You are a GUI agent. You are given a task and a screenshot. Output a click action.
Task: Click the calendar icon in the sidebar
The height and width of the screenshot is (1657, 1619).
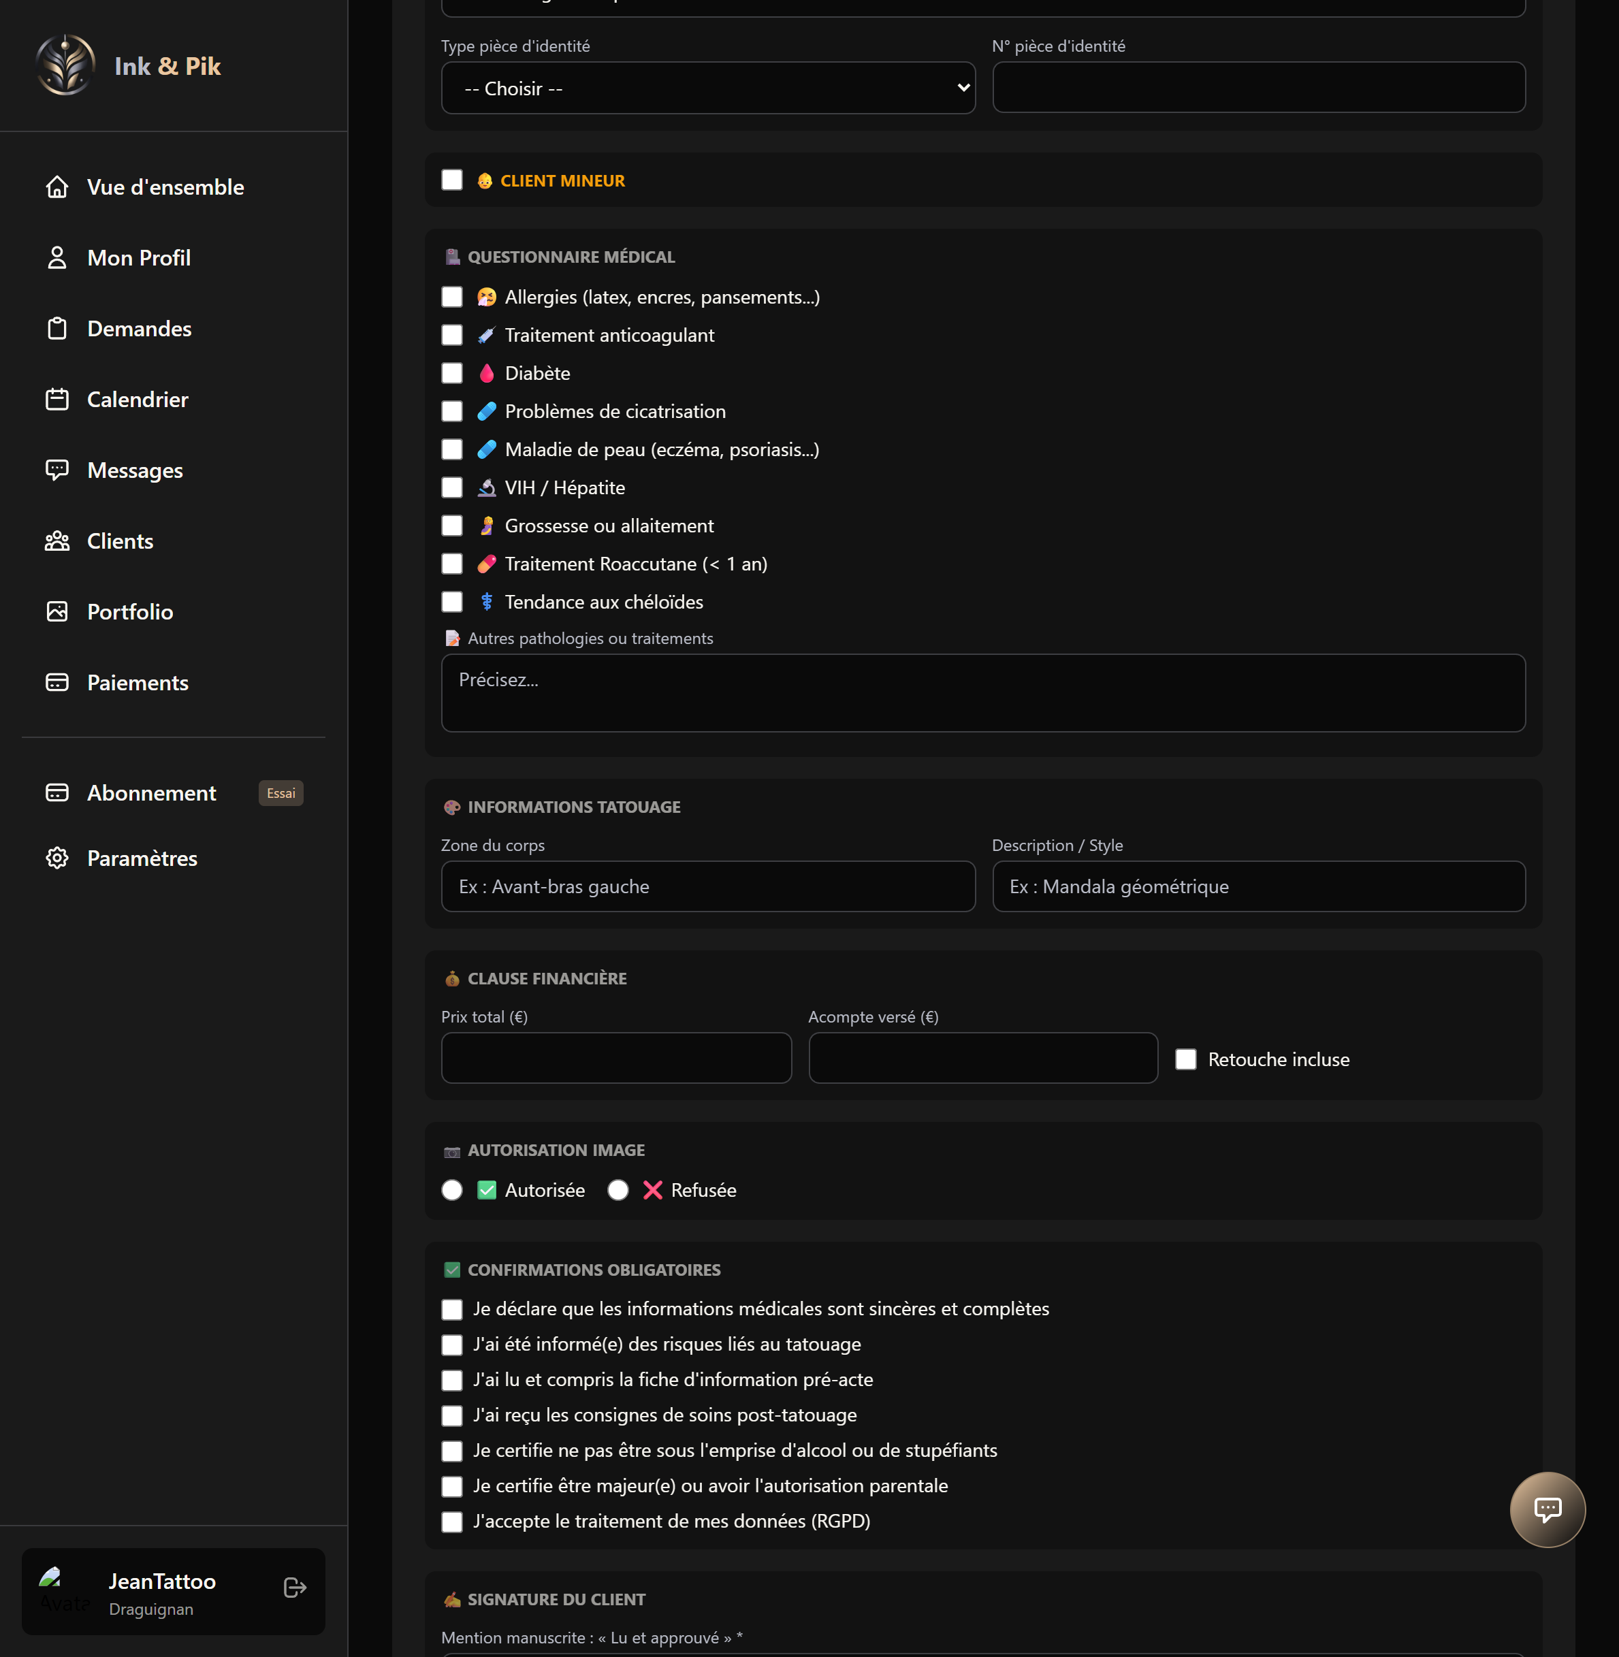point(57,400)
